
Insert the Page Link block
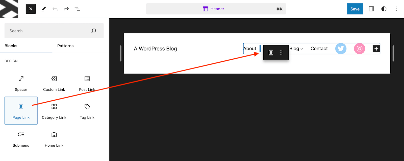[x=21, y=110]
